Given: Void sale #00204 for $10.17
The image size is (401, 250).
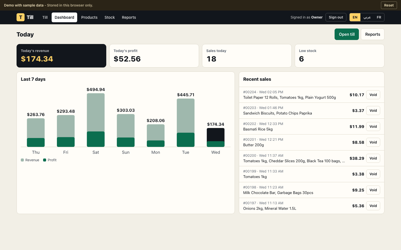Looking at the screenshot, I should click(373, 95).
